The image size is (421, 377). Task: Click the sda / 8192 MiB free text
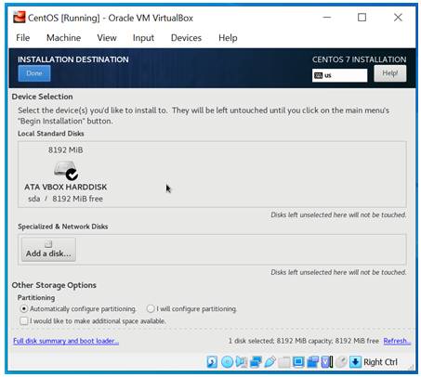65,199
